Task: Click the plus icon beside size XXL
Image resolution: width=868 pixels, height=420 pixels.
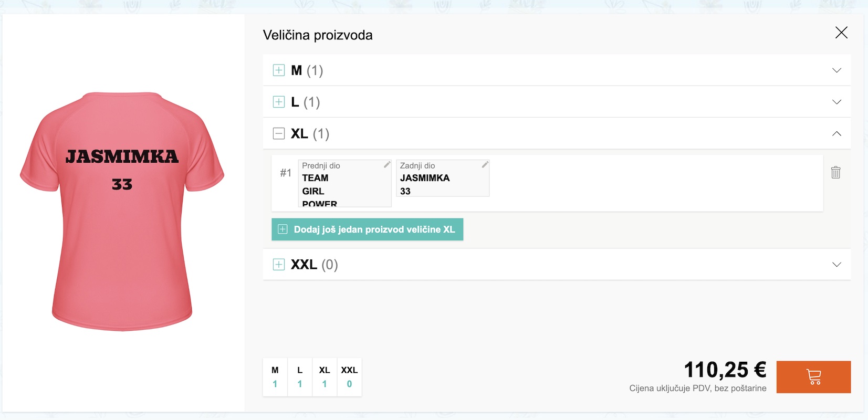Action: (279, 265)
